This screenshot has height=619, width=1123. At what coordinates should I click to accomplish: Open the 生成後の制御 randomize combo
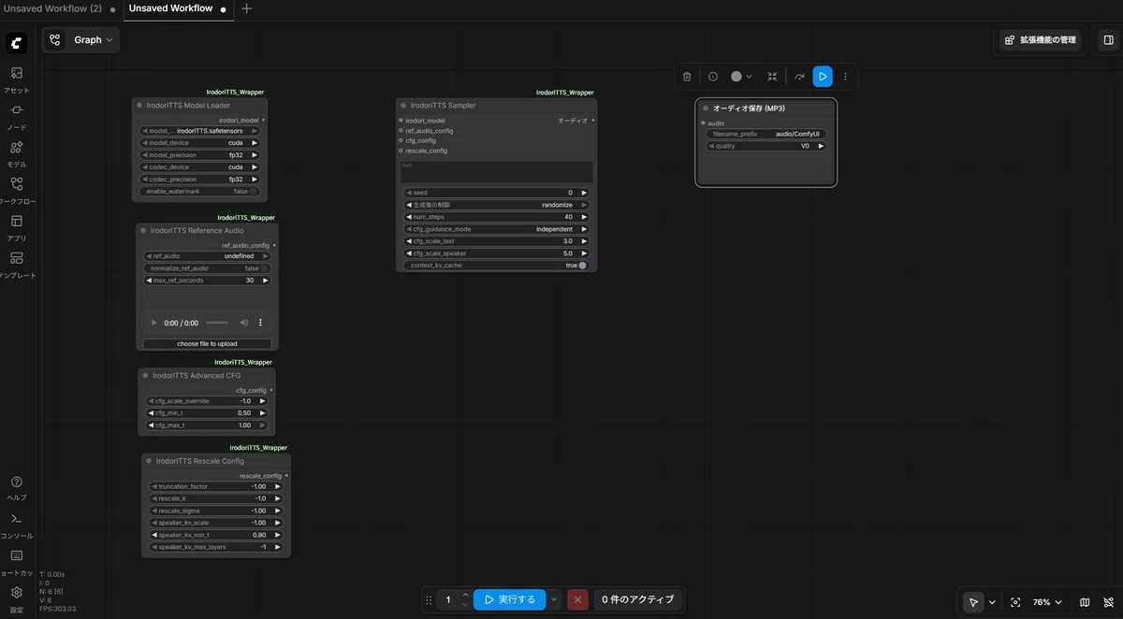point(496,205)
